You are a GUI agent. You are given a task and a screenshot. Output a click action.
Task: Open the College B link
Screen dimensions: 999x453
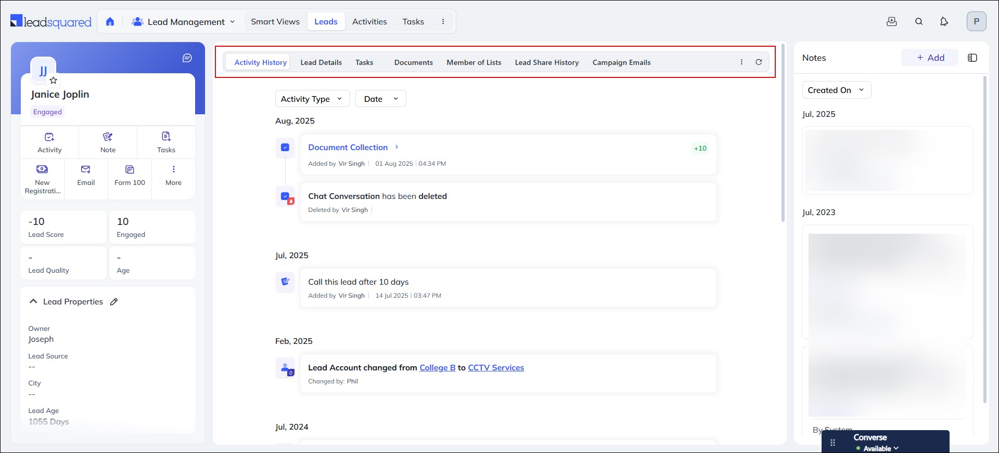pos(437,368)
